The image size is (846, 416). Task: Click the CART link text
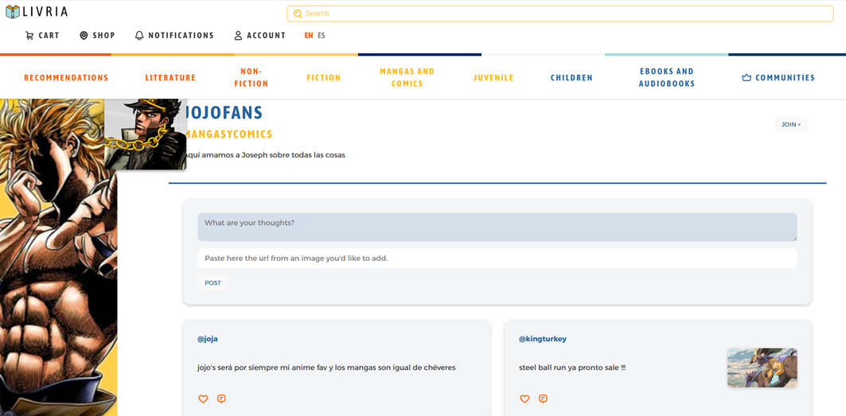click(49, 36)
